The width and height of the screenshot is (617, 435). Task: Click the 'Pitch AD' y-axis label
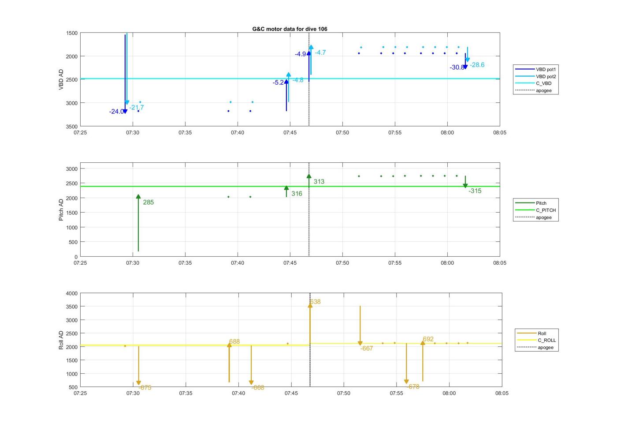(61, 210)
